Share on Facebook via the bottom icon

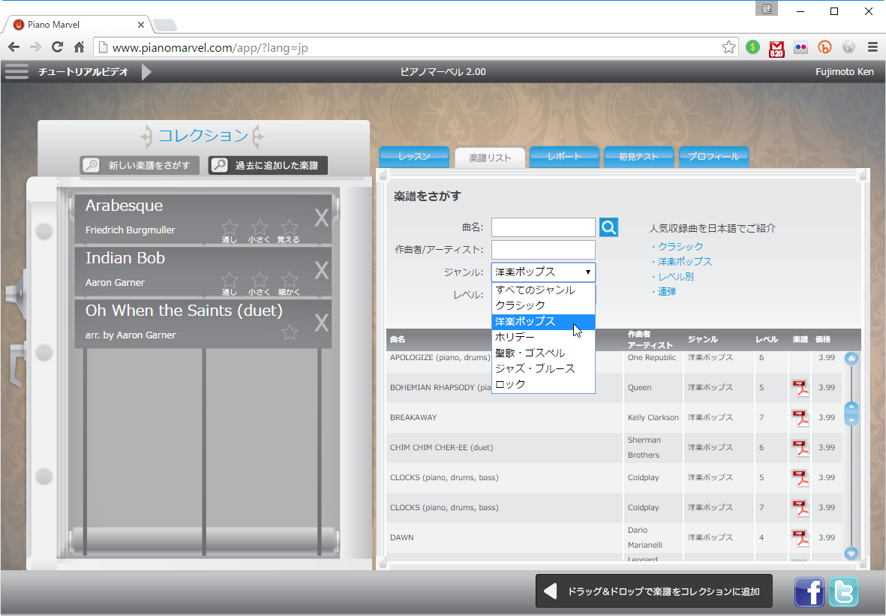(809, 592)
